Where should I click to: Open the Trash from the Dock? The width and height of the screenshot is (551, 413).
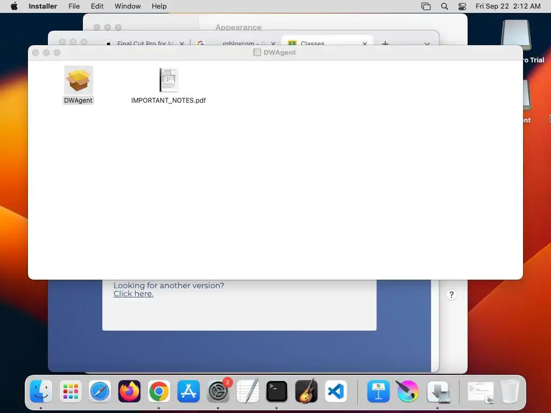click(x=510, y=391)
